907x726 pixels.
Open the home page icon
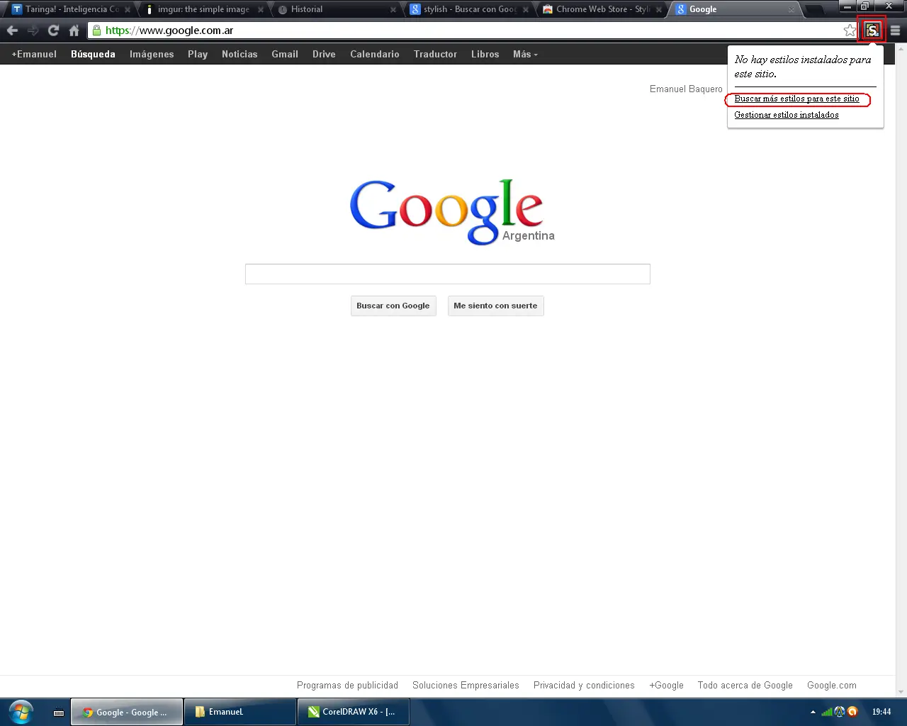click(74, 30)
